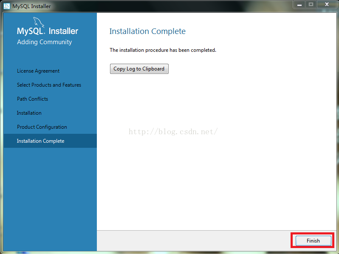The width and height of the screenshot is (339, 254).
Task: Click the MySQL dolphin logo
Action: tap(39, 22)
